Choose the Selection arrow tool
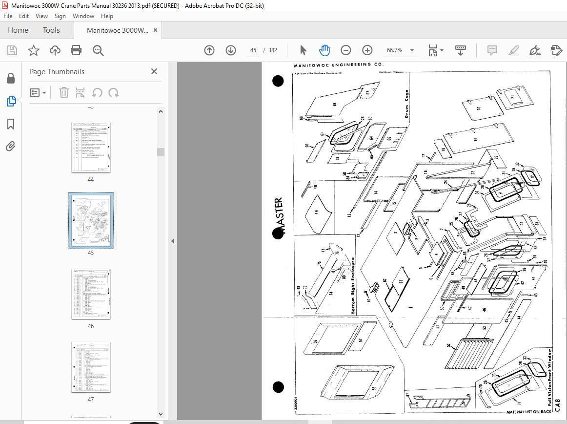Screen dimensions: 567x424 pyautogui.click(x=303, y=50)
